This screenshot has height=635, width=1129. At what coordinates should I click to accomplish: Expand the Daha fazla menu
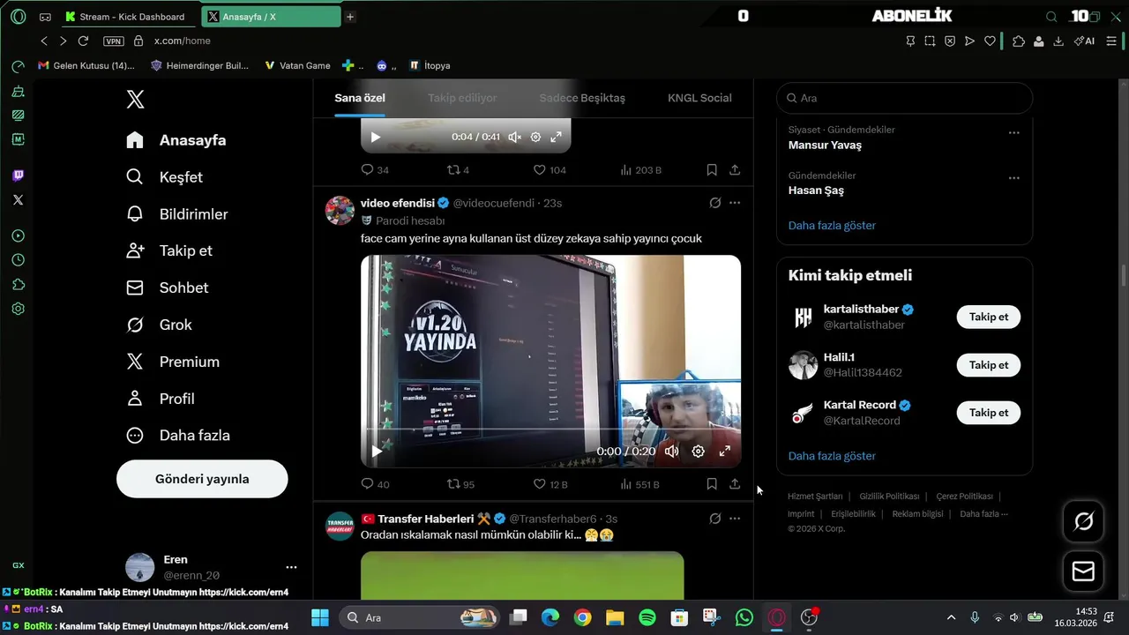[x=178, y=436]
